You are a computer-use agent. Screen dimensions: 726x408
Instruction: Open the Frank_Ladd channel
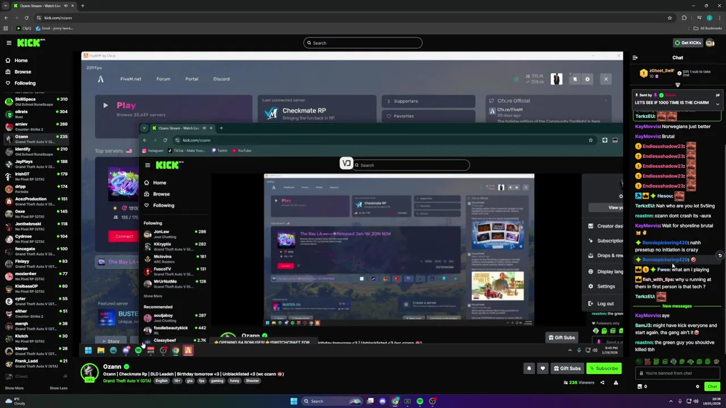point(36,364)
